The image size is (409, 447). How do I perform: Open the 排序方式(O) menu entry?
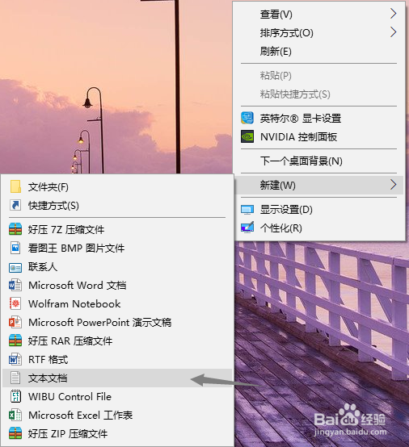pos(318,32)
